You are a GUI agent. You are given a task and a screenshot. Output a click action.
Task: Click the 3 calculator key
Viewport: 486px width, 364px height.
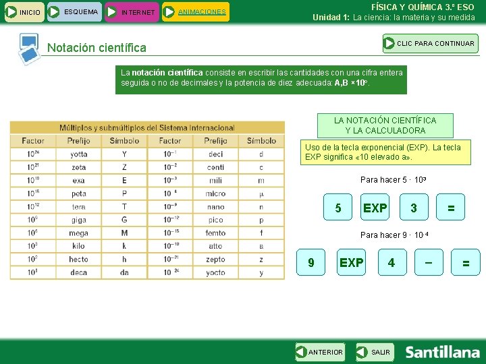tap(414, 207)
